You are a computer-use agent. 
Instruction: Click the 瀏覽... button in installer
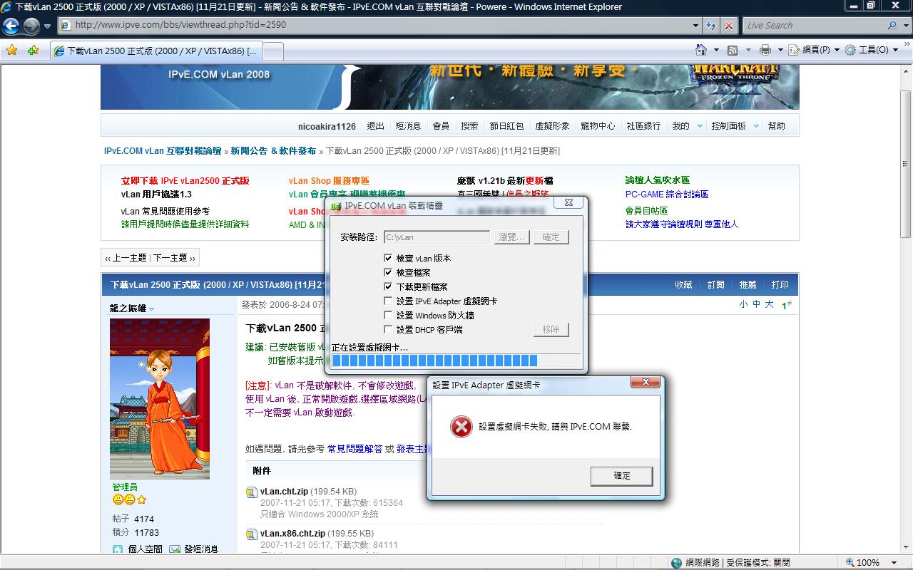point(512,237)
